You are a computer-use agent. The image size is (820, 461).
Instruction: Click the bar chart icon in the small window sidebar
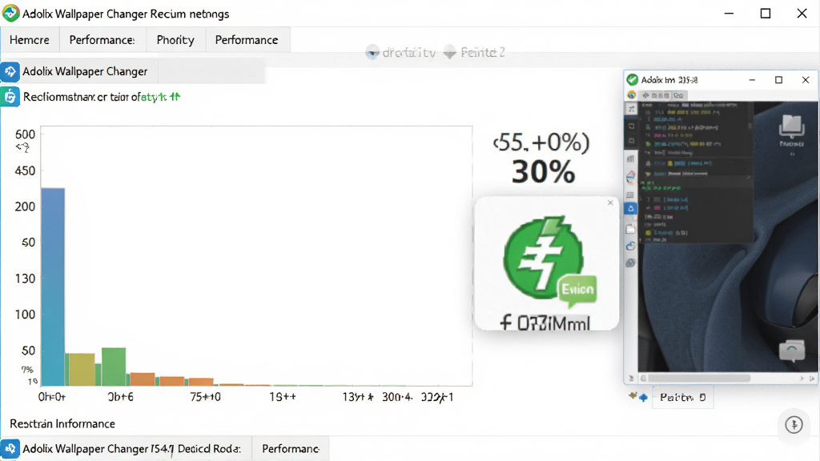tap(631, 158)
